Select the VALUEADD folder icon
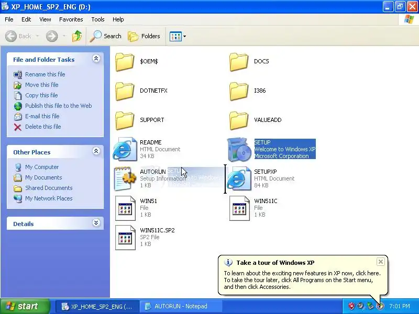Screen dimensions: 419x314 239,120
